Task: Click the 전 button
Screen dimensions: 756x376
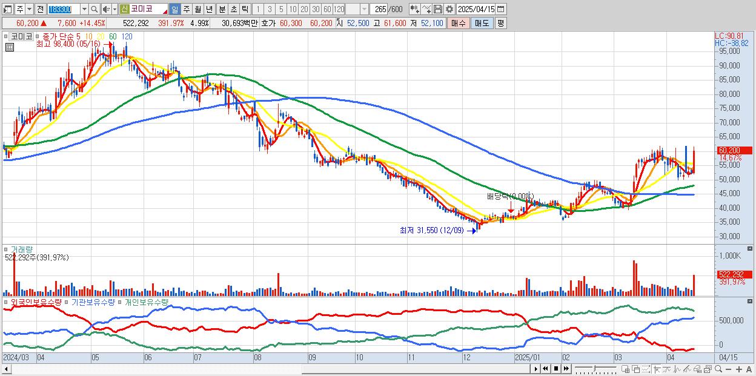Action: (x=41, y=9)
